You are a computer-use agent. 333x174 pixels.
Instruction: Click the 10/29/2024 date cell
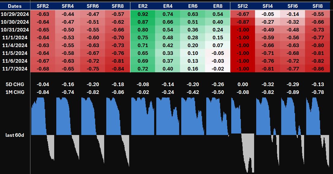click(15, 14)
